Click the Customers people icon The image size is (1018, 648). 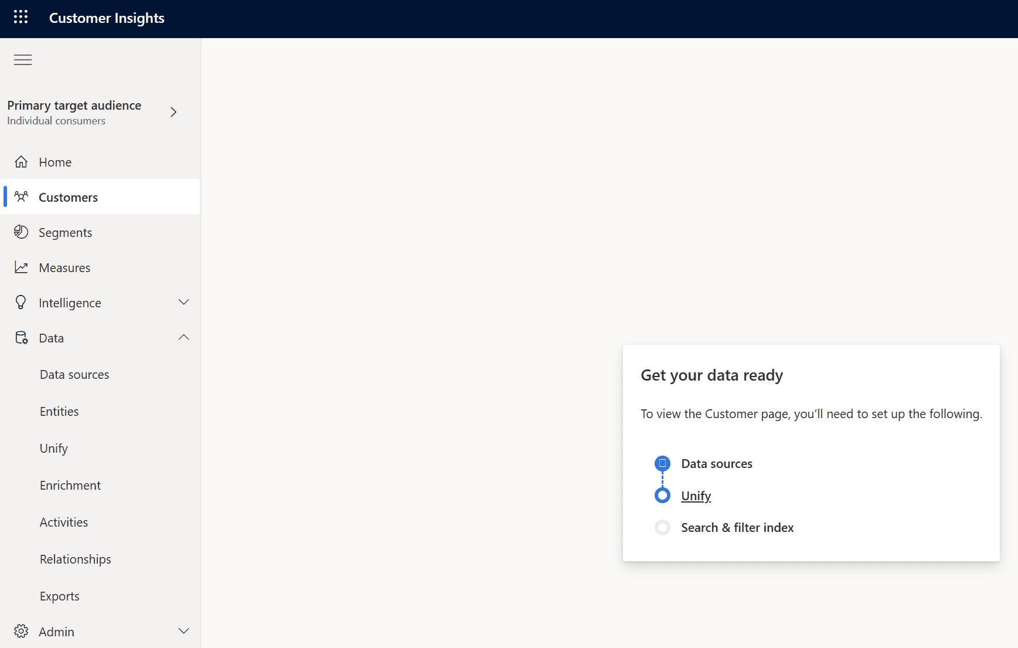pos(21,197)
